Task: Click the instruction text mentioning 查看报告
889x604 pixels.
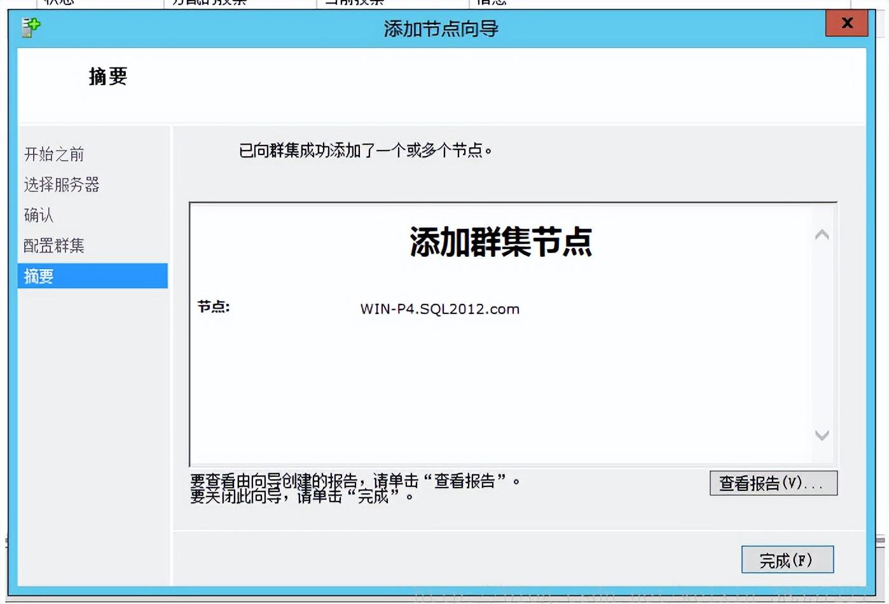Action: (x=354, y=481)
